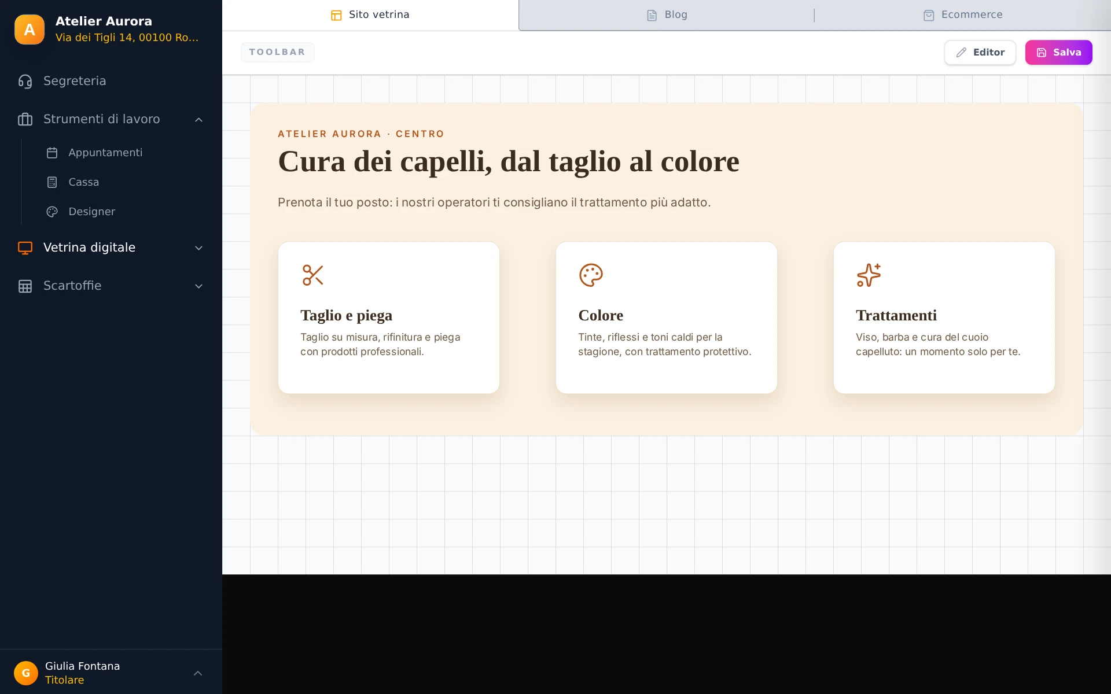Screen dimensions: 1111x694
Task: Click the Strumenti di lavoro briefcase icon
Action: pyautogui.click(x=25, y=120)
